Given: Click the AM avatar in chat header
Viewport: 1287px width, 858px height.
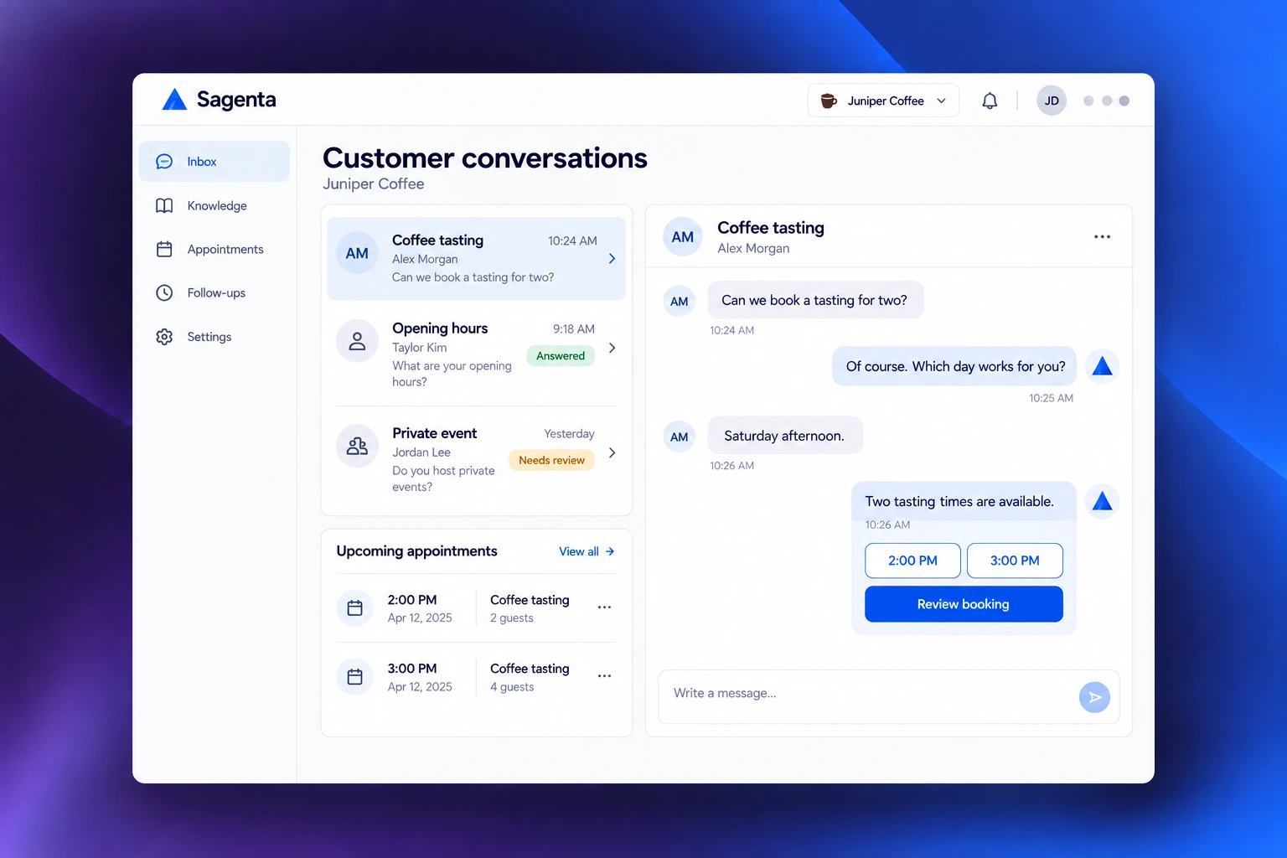Looking at the screenshot, I should pyautogui.click(x=682, y=237).
